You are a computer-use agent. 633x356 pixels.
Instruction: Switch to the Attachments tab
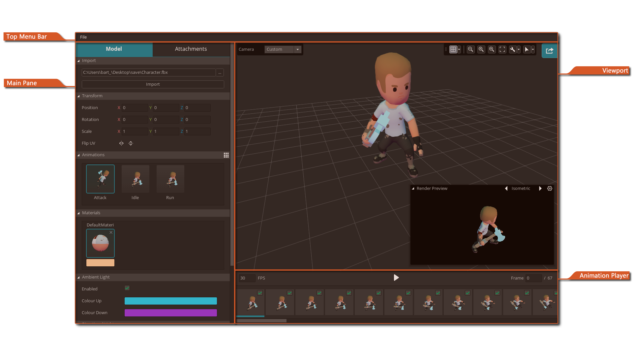tap(191, 49)
